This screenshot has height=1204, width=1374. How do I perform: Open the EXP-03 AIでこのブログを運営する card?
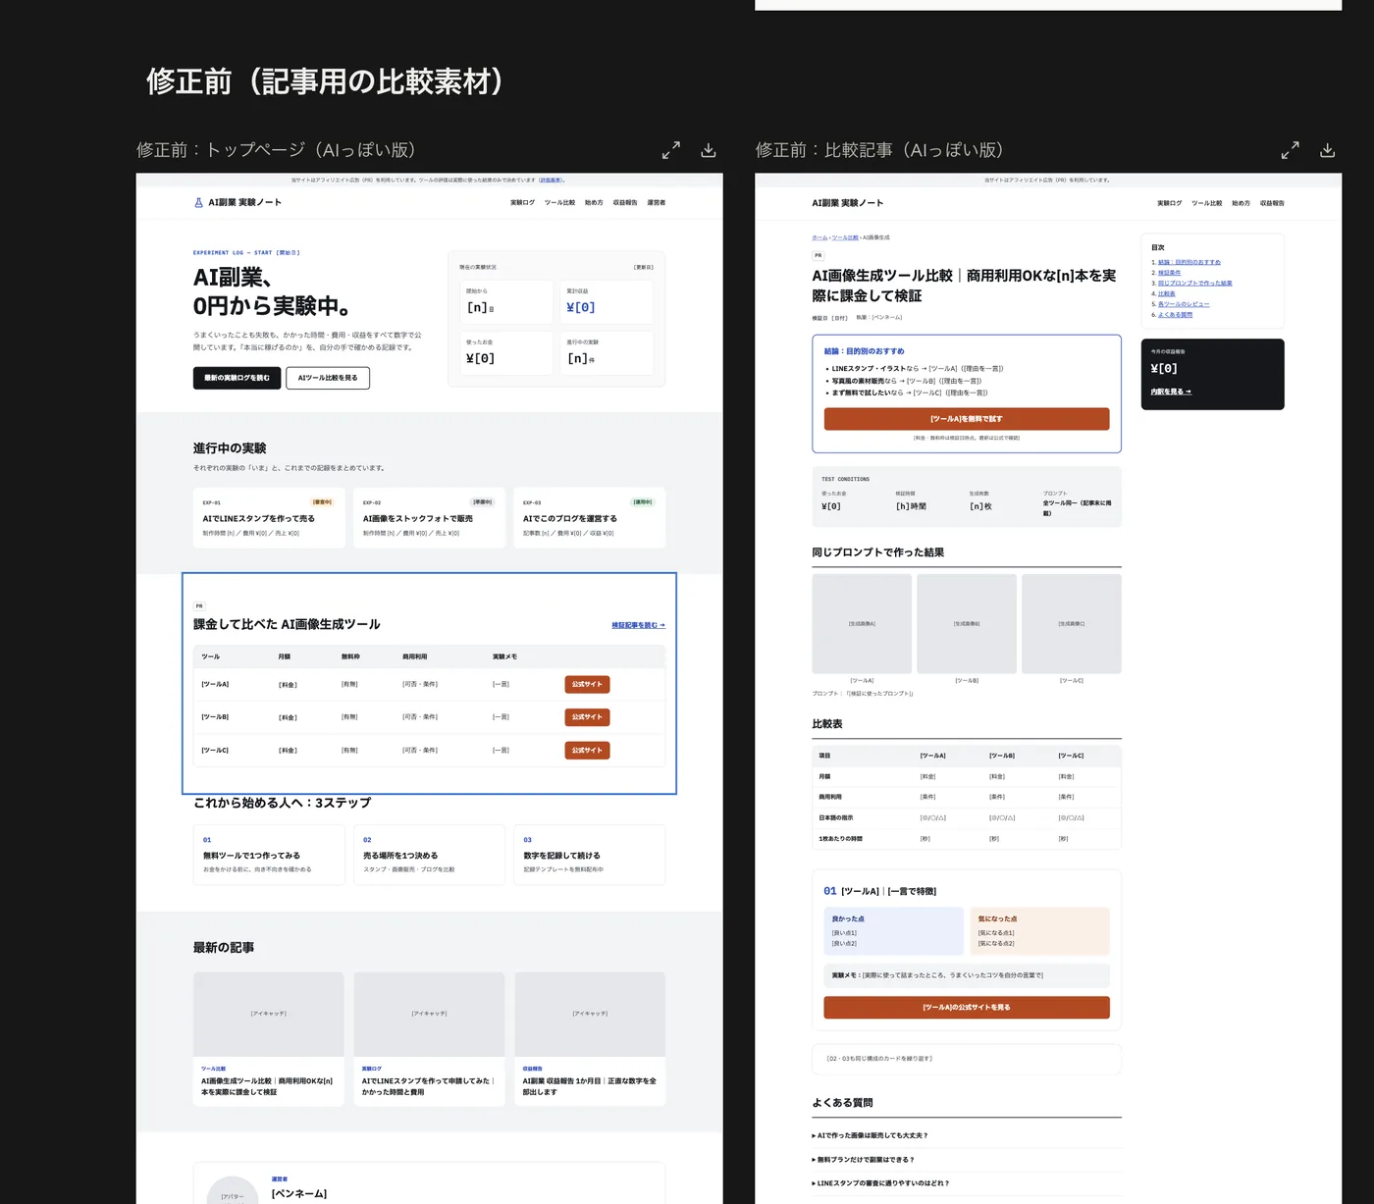click(590, 518)
